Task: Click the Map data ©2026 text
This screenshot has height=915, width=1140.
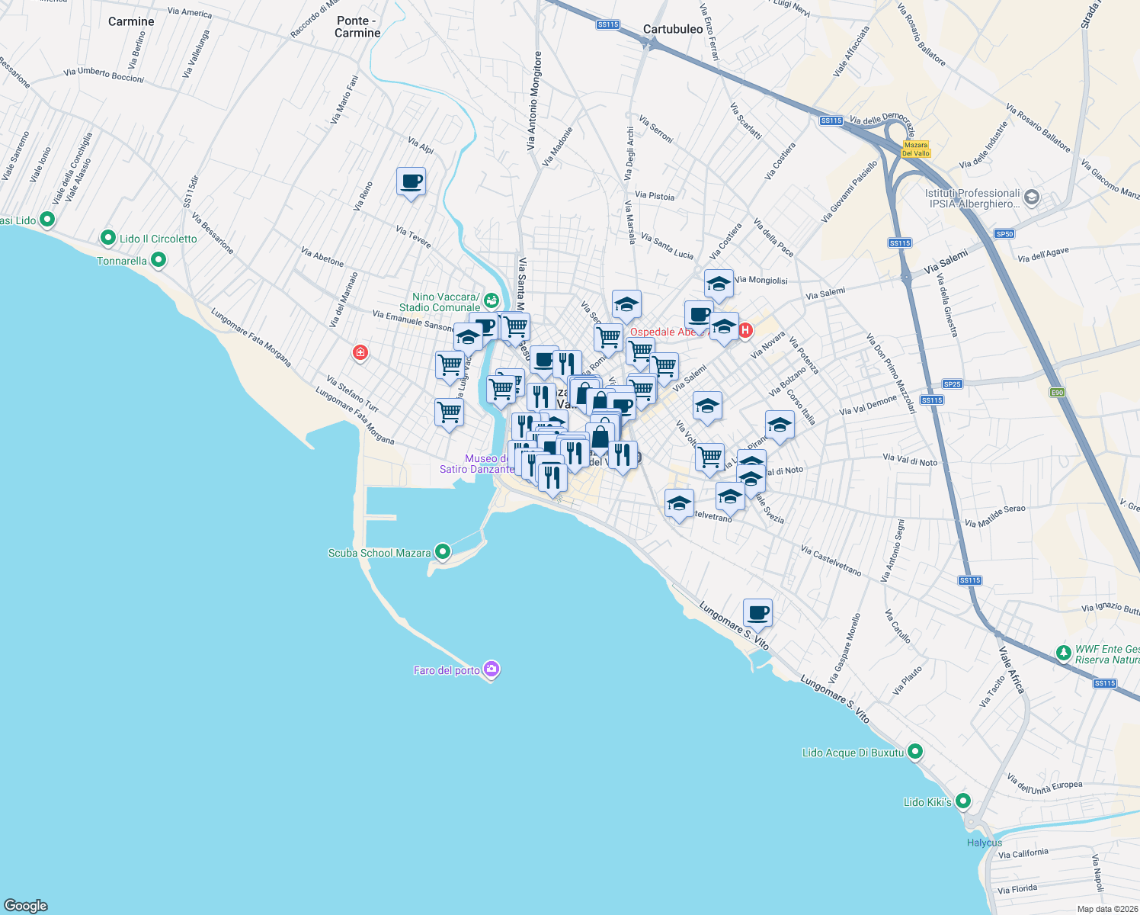Action: (x=1106, y=909)
